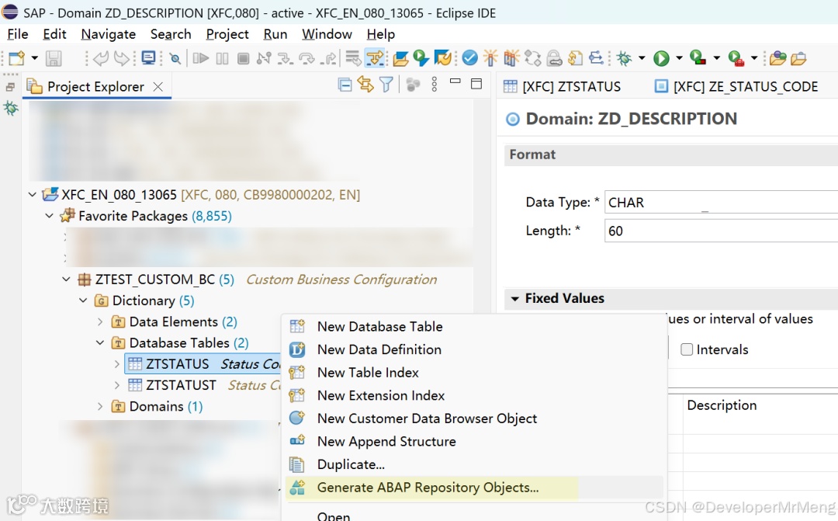Collapse the Fixed Values section
This screenshot has width=838, height=521.
coord(515,298)
